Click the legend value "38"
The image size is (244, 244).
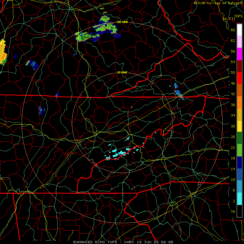(233, 105)
